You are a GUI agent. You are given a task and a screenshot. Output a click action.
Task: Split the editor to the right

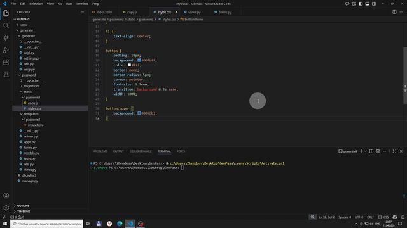pyautogui.click(x=394, y=12)
